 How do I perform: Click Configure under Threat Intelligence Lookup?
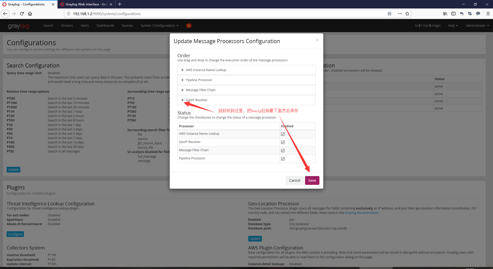coord(15,234)
